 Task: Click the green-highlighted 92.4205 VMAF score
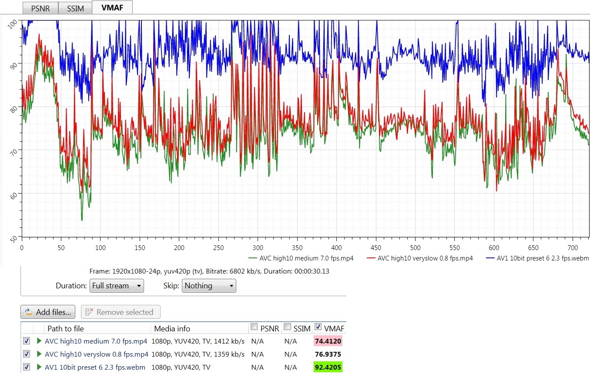coord(328,367)
